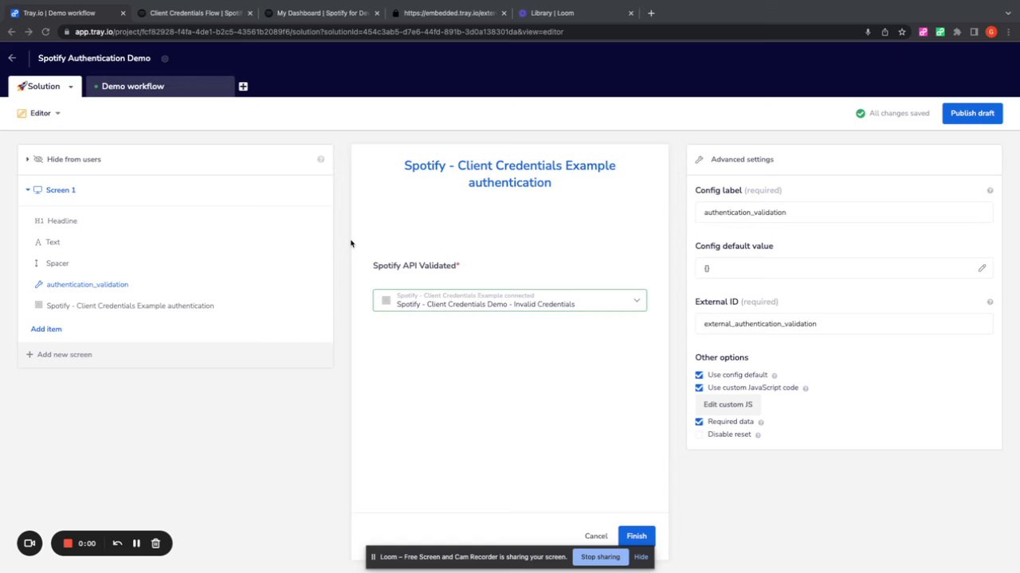Click Edit custom JS button

pos(728,404)
